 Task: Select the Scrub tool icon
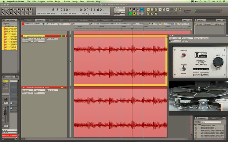coord(180,9)
